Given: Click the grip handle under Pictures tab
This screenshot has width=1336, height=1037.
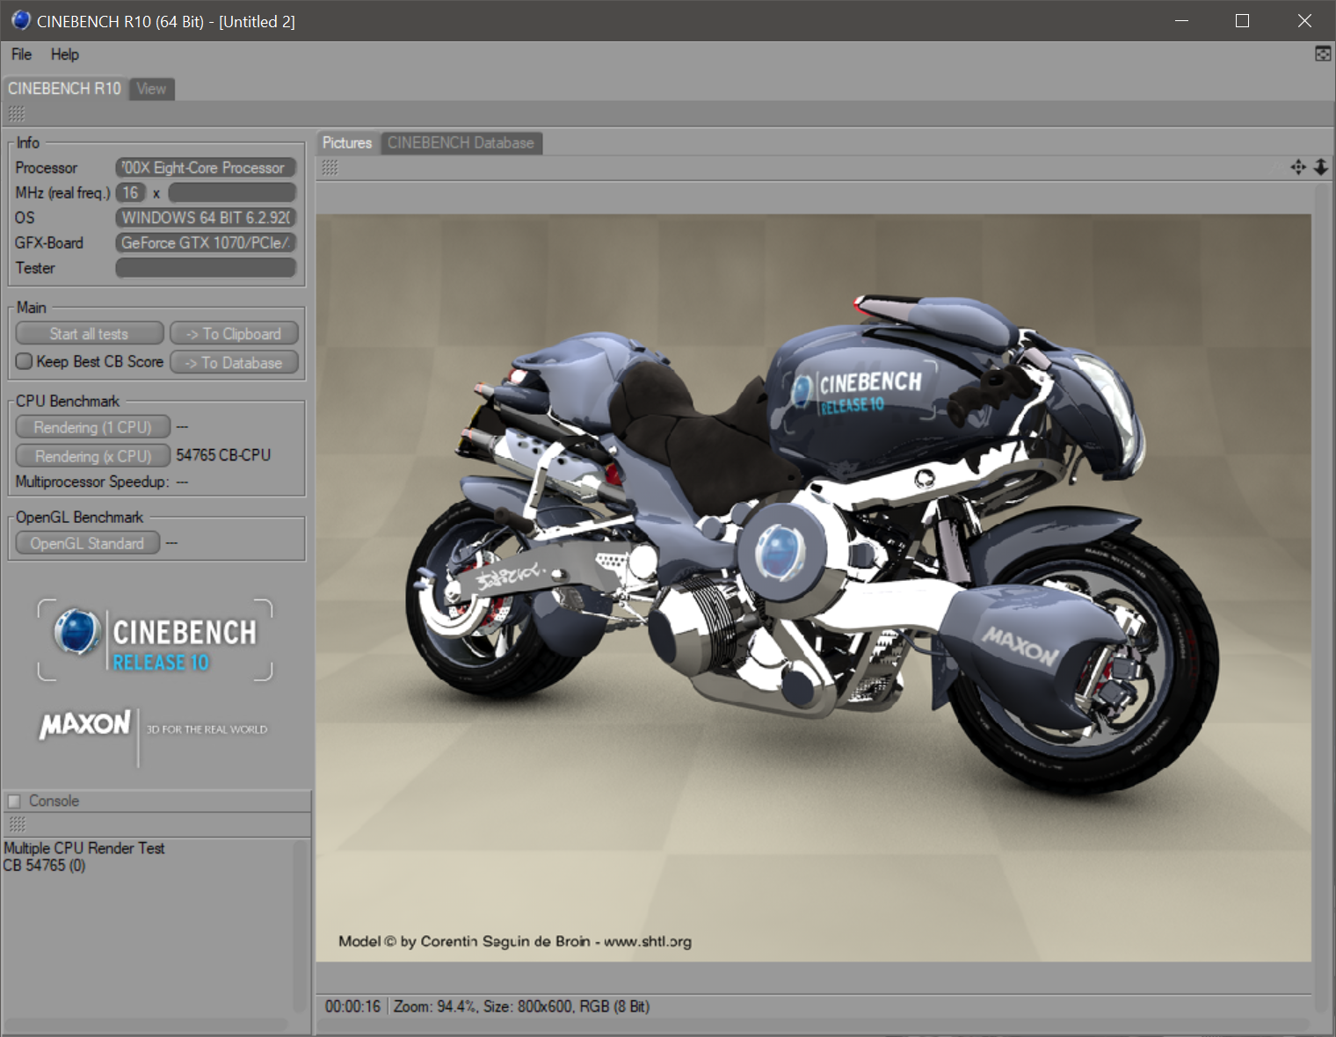Looking at the screenshot, I should pos(330,168).
